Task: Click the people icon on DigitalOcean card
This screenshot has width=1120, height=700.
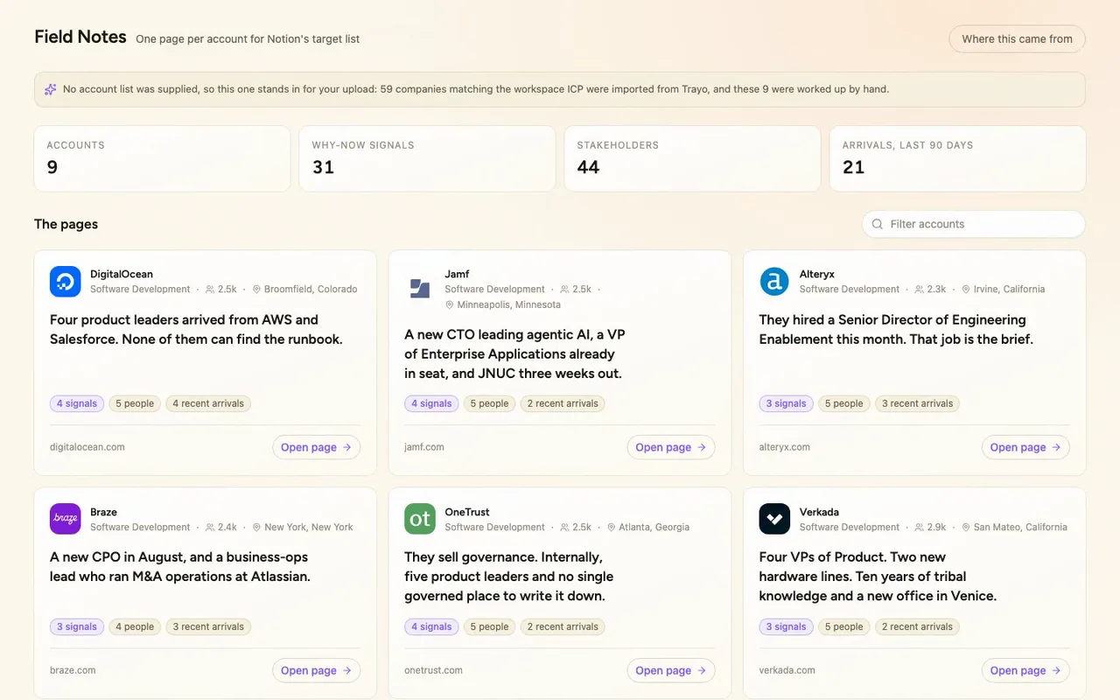Action: click(210, 289)
